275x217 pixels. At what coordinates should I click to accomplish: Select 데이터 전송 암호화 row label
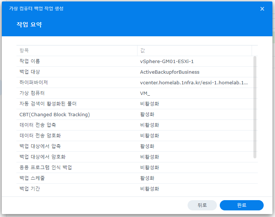[40, 135]
